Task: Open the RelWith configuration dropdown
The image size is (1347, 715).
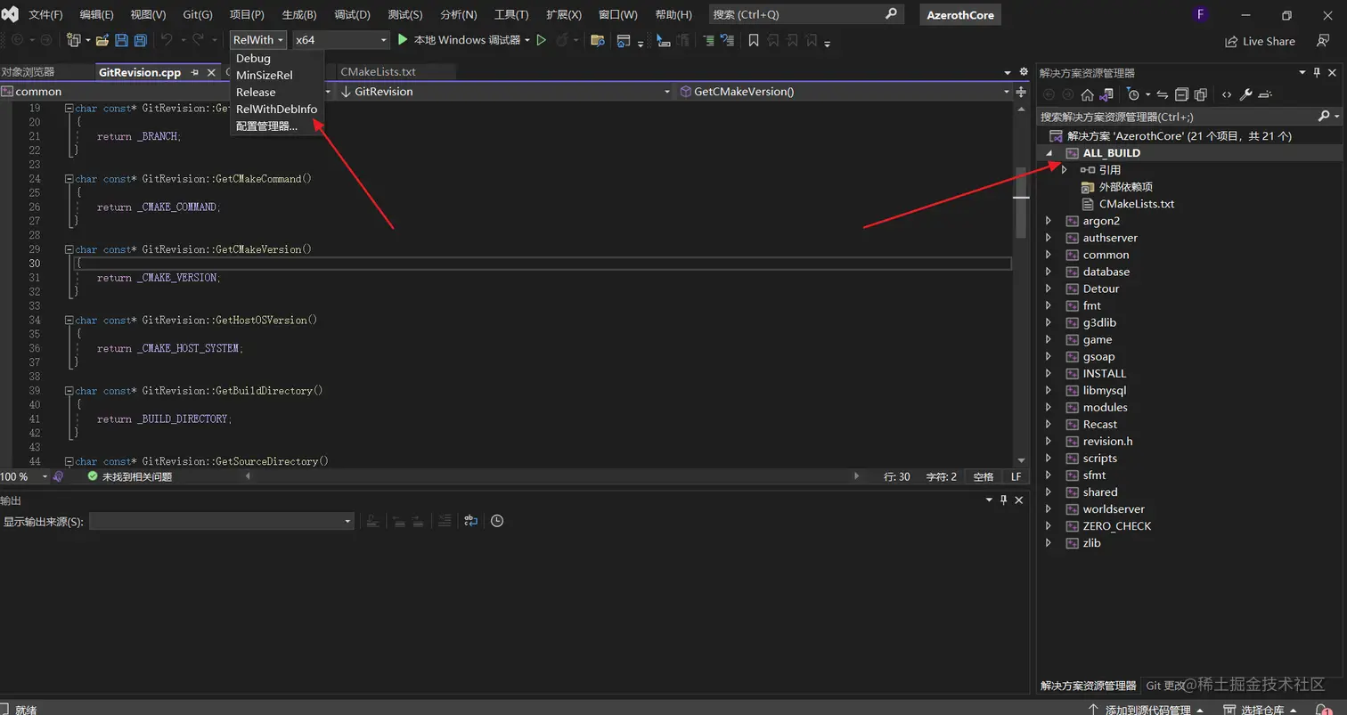Action: pos(258,40)
